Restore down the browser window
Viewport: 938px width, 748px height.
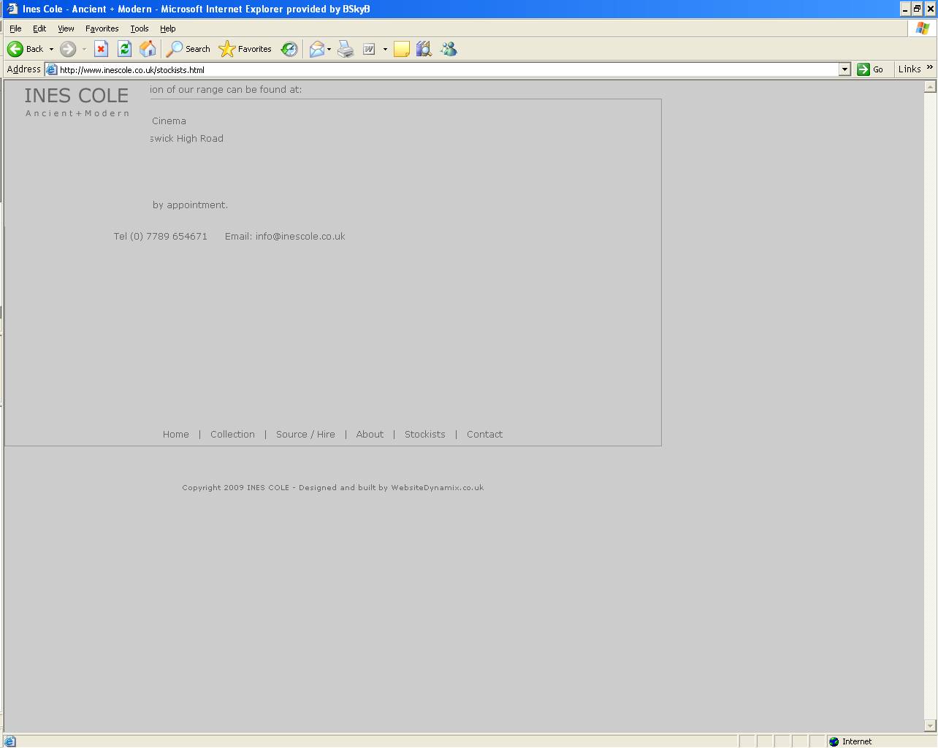tap(917, 9)
